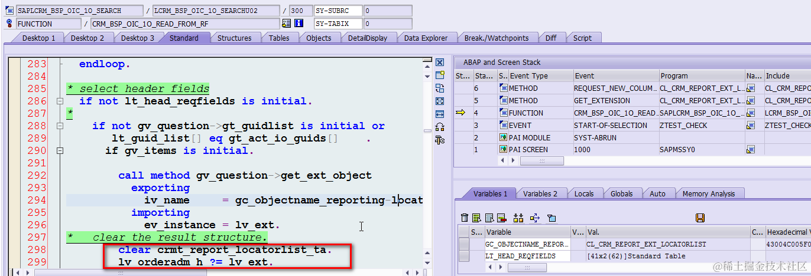Click the second list icon in Variables toolbar
This screenshot has width=811, height=276.
[490, 218]
